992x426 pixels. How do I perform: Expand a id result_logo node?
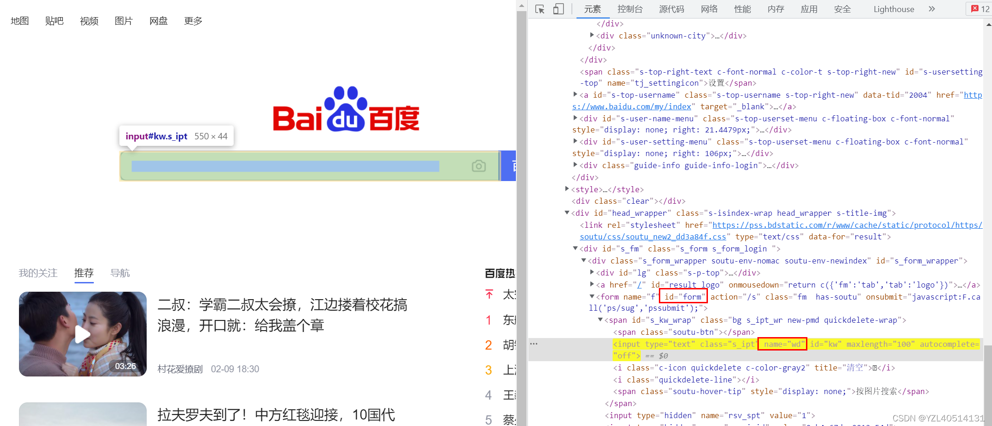pyautogui.click(x=592, y=284)
